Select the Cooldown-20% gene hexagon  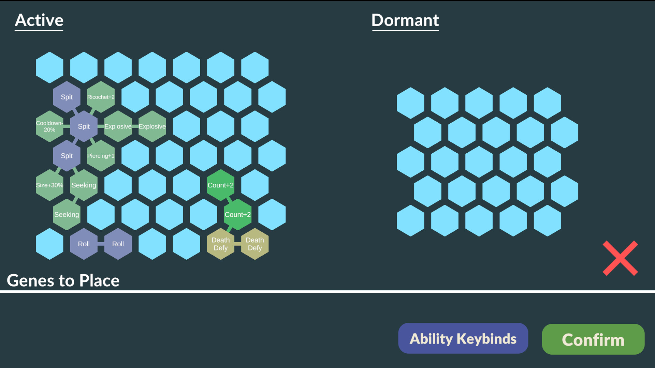49,126
